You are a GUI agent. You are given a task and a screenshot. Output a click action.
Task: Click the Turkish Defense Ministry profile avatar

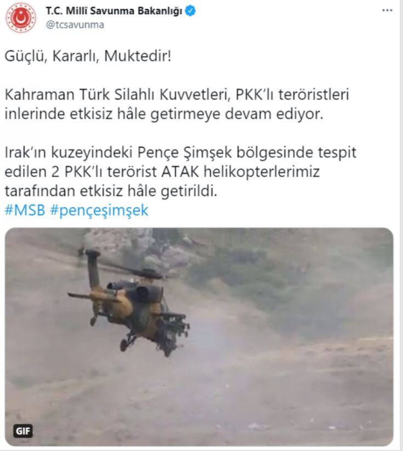21,18
